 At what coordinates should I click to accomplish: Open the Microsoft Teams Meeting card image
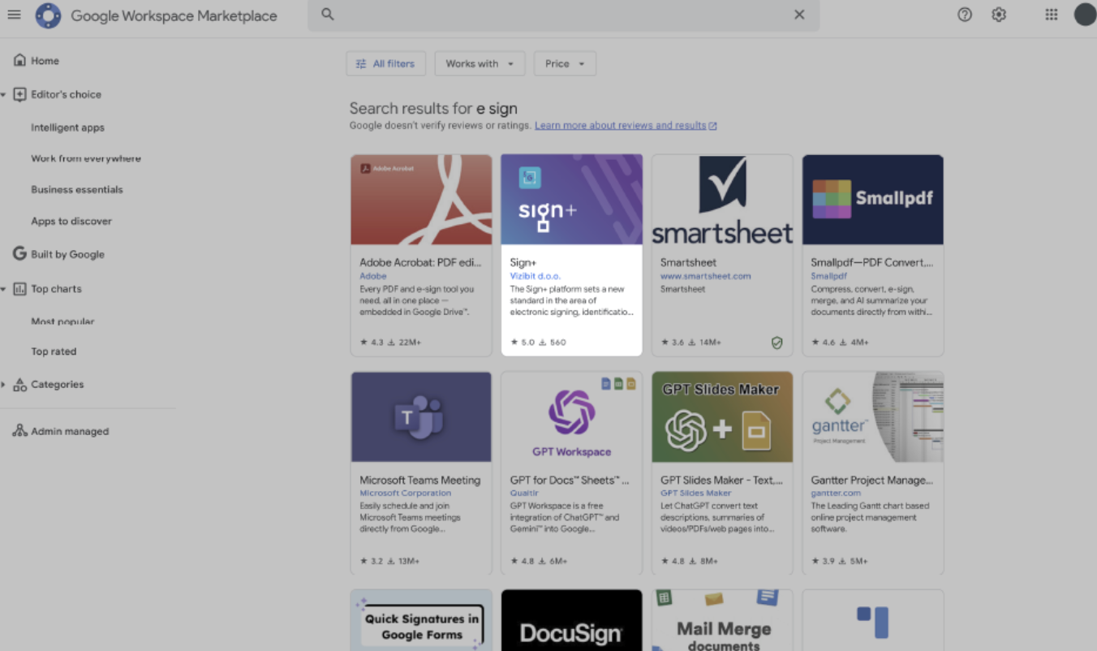(x=421, y=417)
